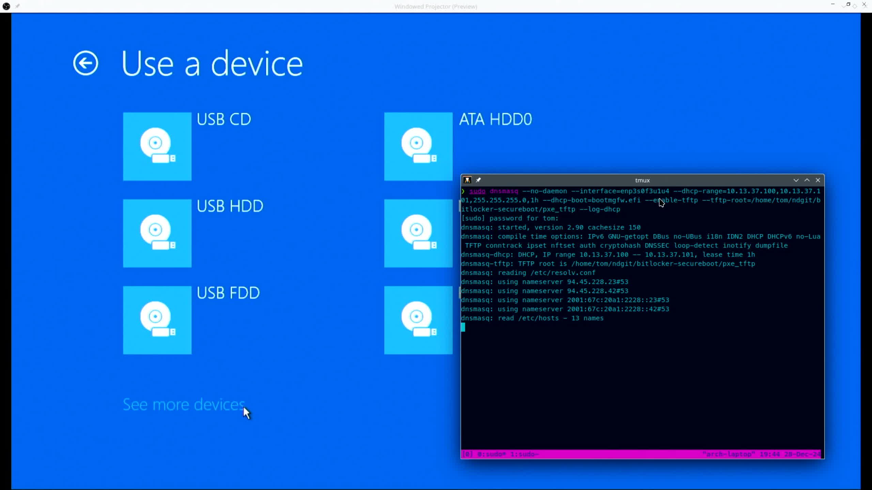Choose the USB FDD device tile
This screenshot has height=490, width=872.
pyautogui.click(x=157, y=320)
